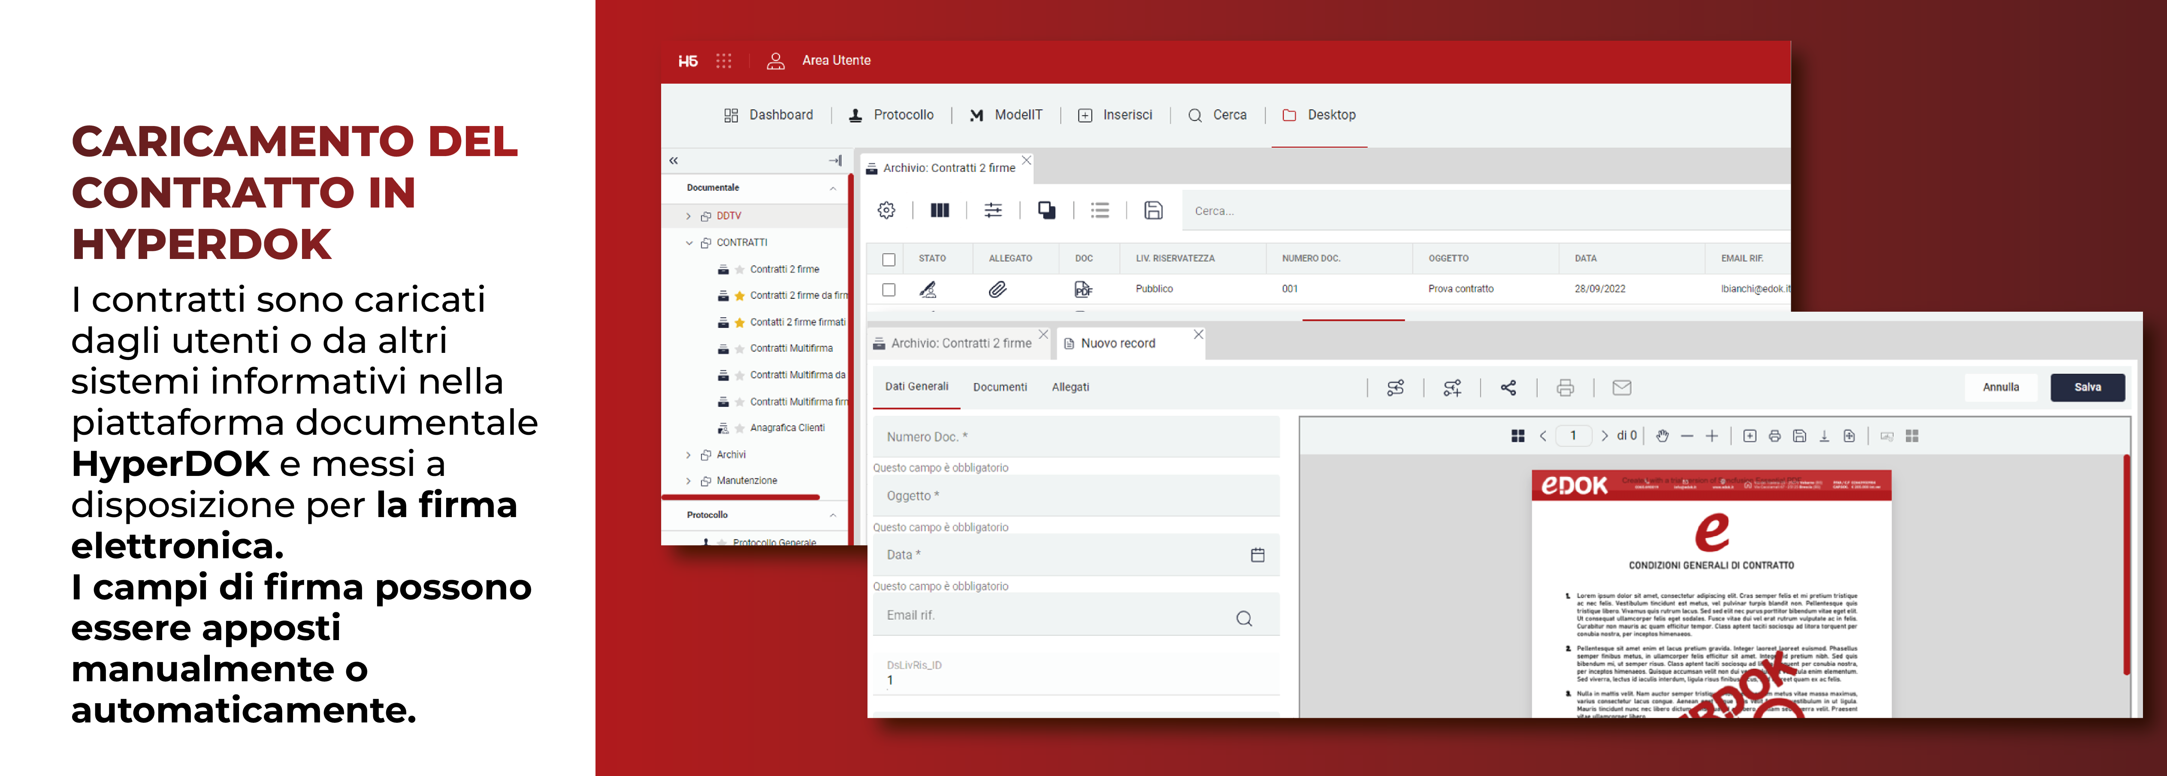This screenshot has height=776, width=2167.
Task: Open the Dashboard menu
Action: pyautogui.click(x=769, y=115)
